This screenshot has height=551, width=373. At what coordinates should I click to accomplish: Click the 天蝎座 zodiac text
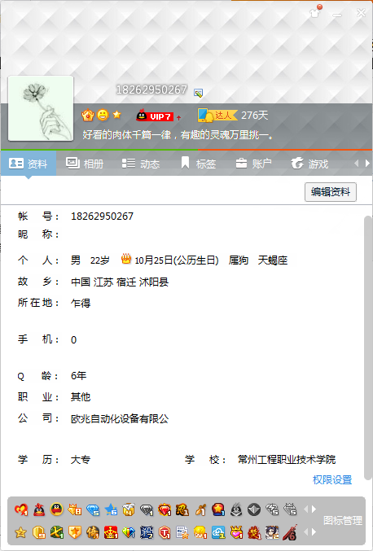coord(273,260)
